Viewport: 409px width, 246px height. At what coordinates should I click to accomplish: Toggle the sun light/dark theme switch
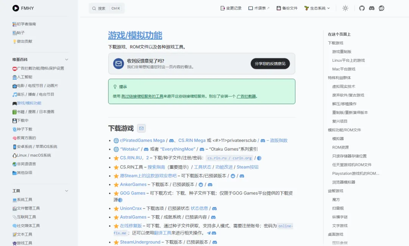pos(345,8)
